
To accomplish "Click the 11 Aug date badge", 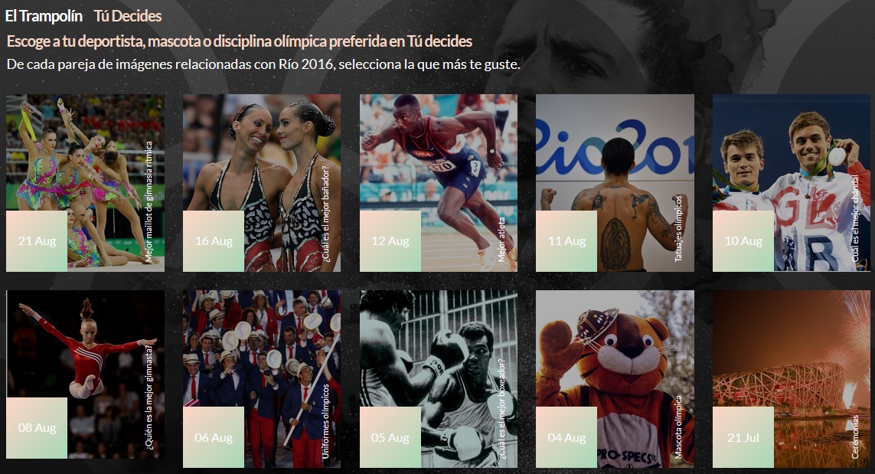I will tap(567, 241).
